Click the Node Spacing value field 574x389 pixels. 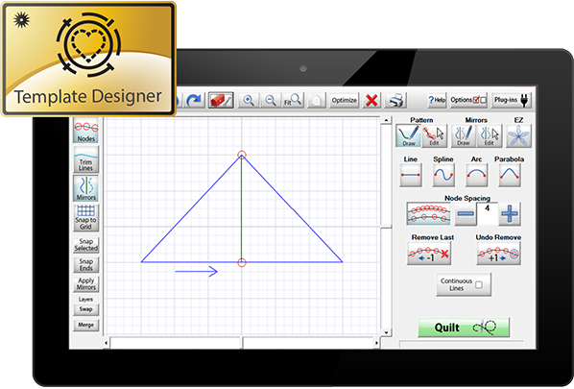(488, 213)
